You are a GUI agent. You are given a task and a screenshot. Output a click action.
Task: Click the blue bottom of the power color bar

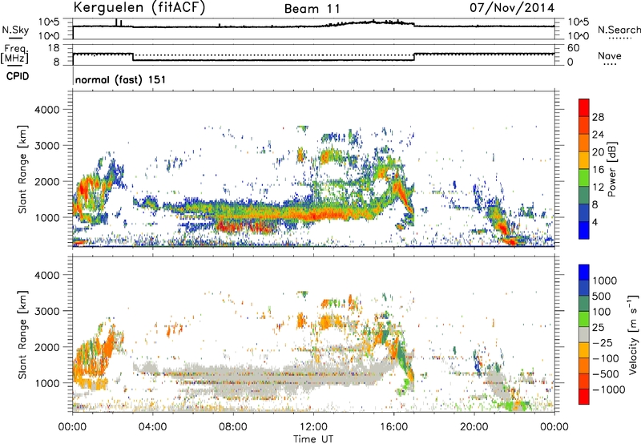pos(584,230)
